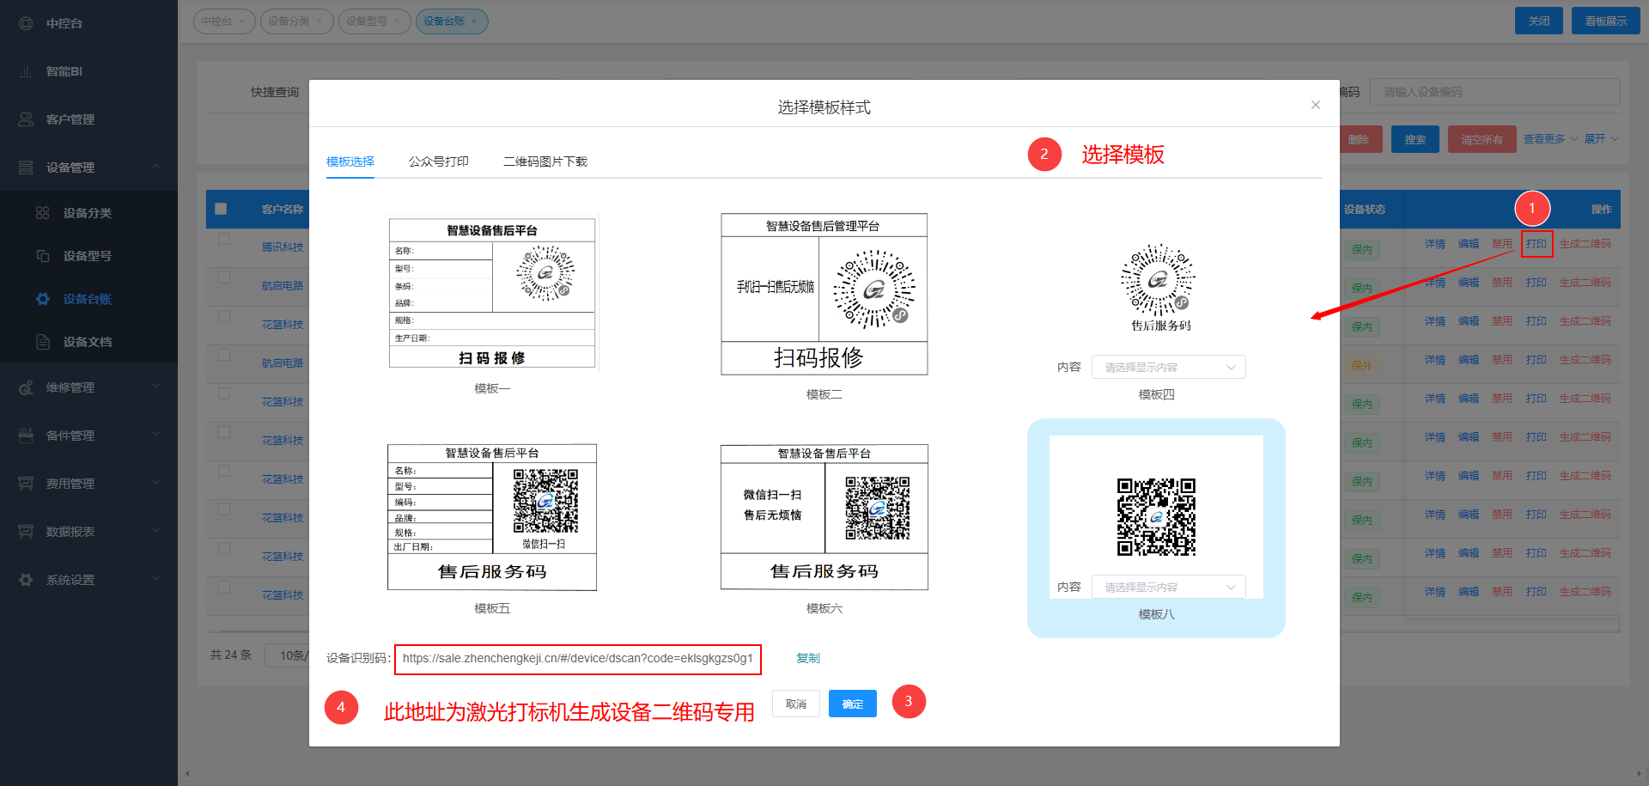Click the 系统设置 gear icon
This screenshot has height=786, width=1649.
[x=26, y=580]
